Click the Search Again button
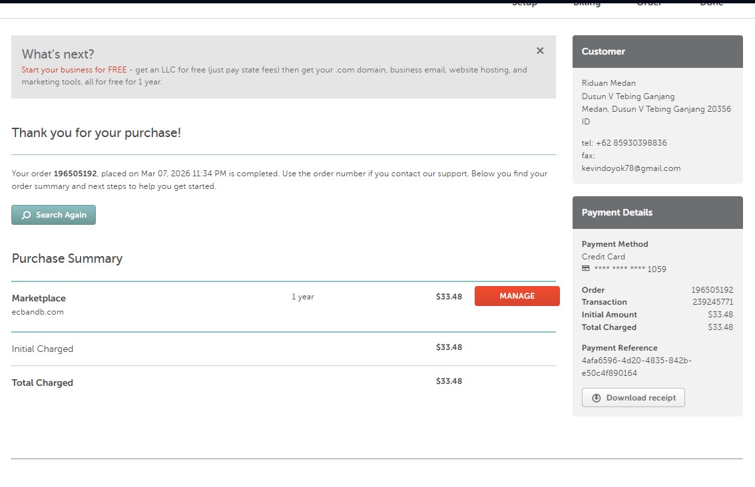Image resolution: width=755 pixels, height=487 pixels. 53,215
